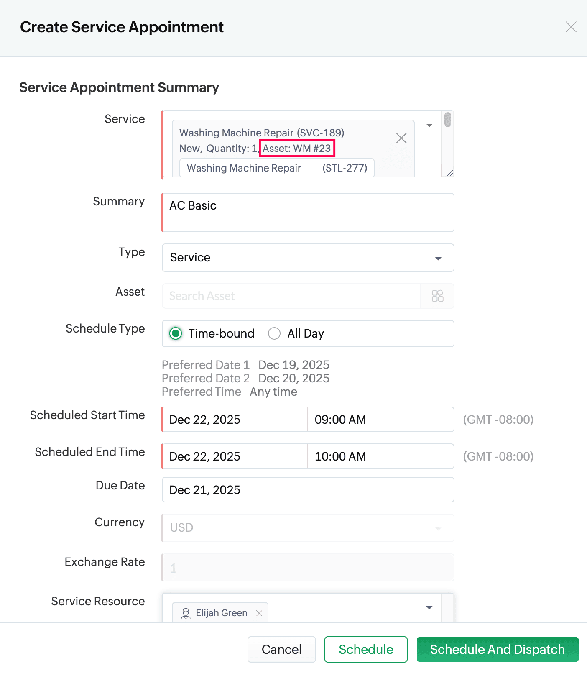587x676 pixels.
Task: Click the Summary text field
Action: 308,213
